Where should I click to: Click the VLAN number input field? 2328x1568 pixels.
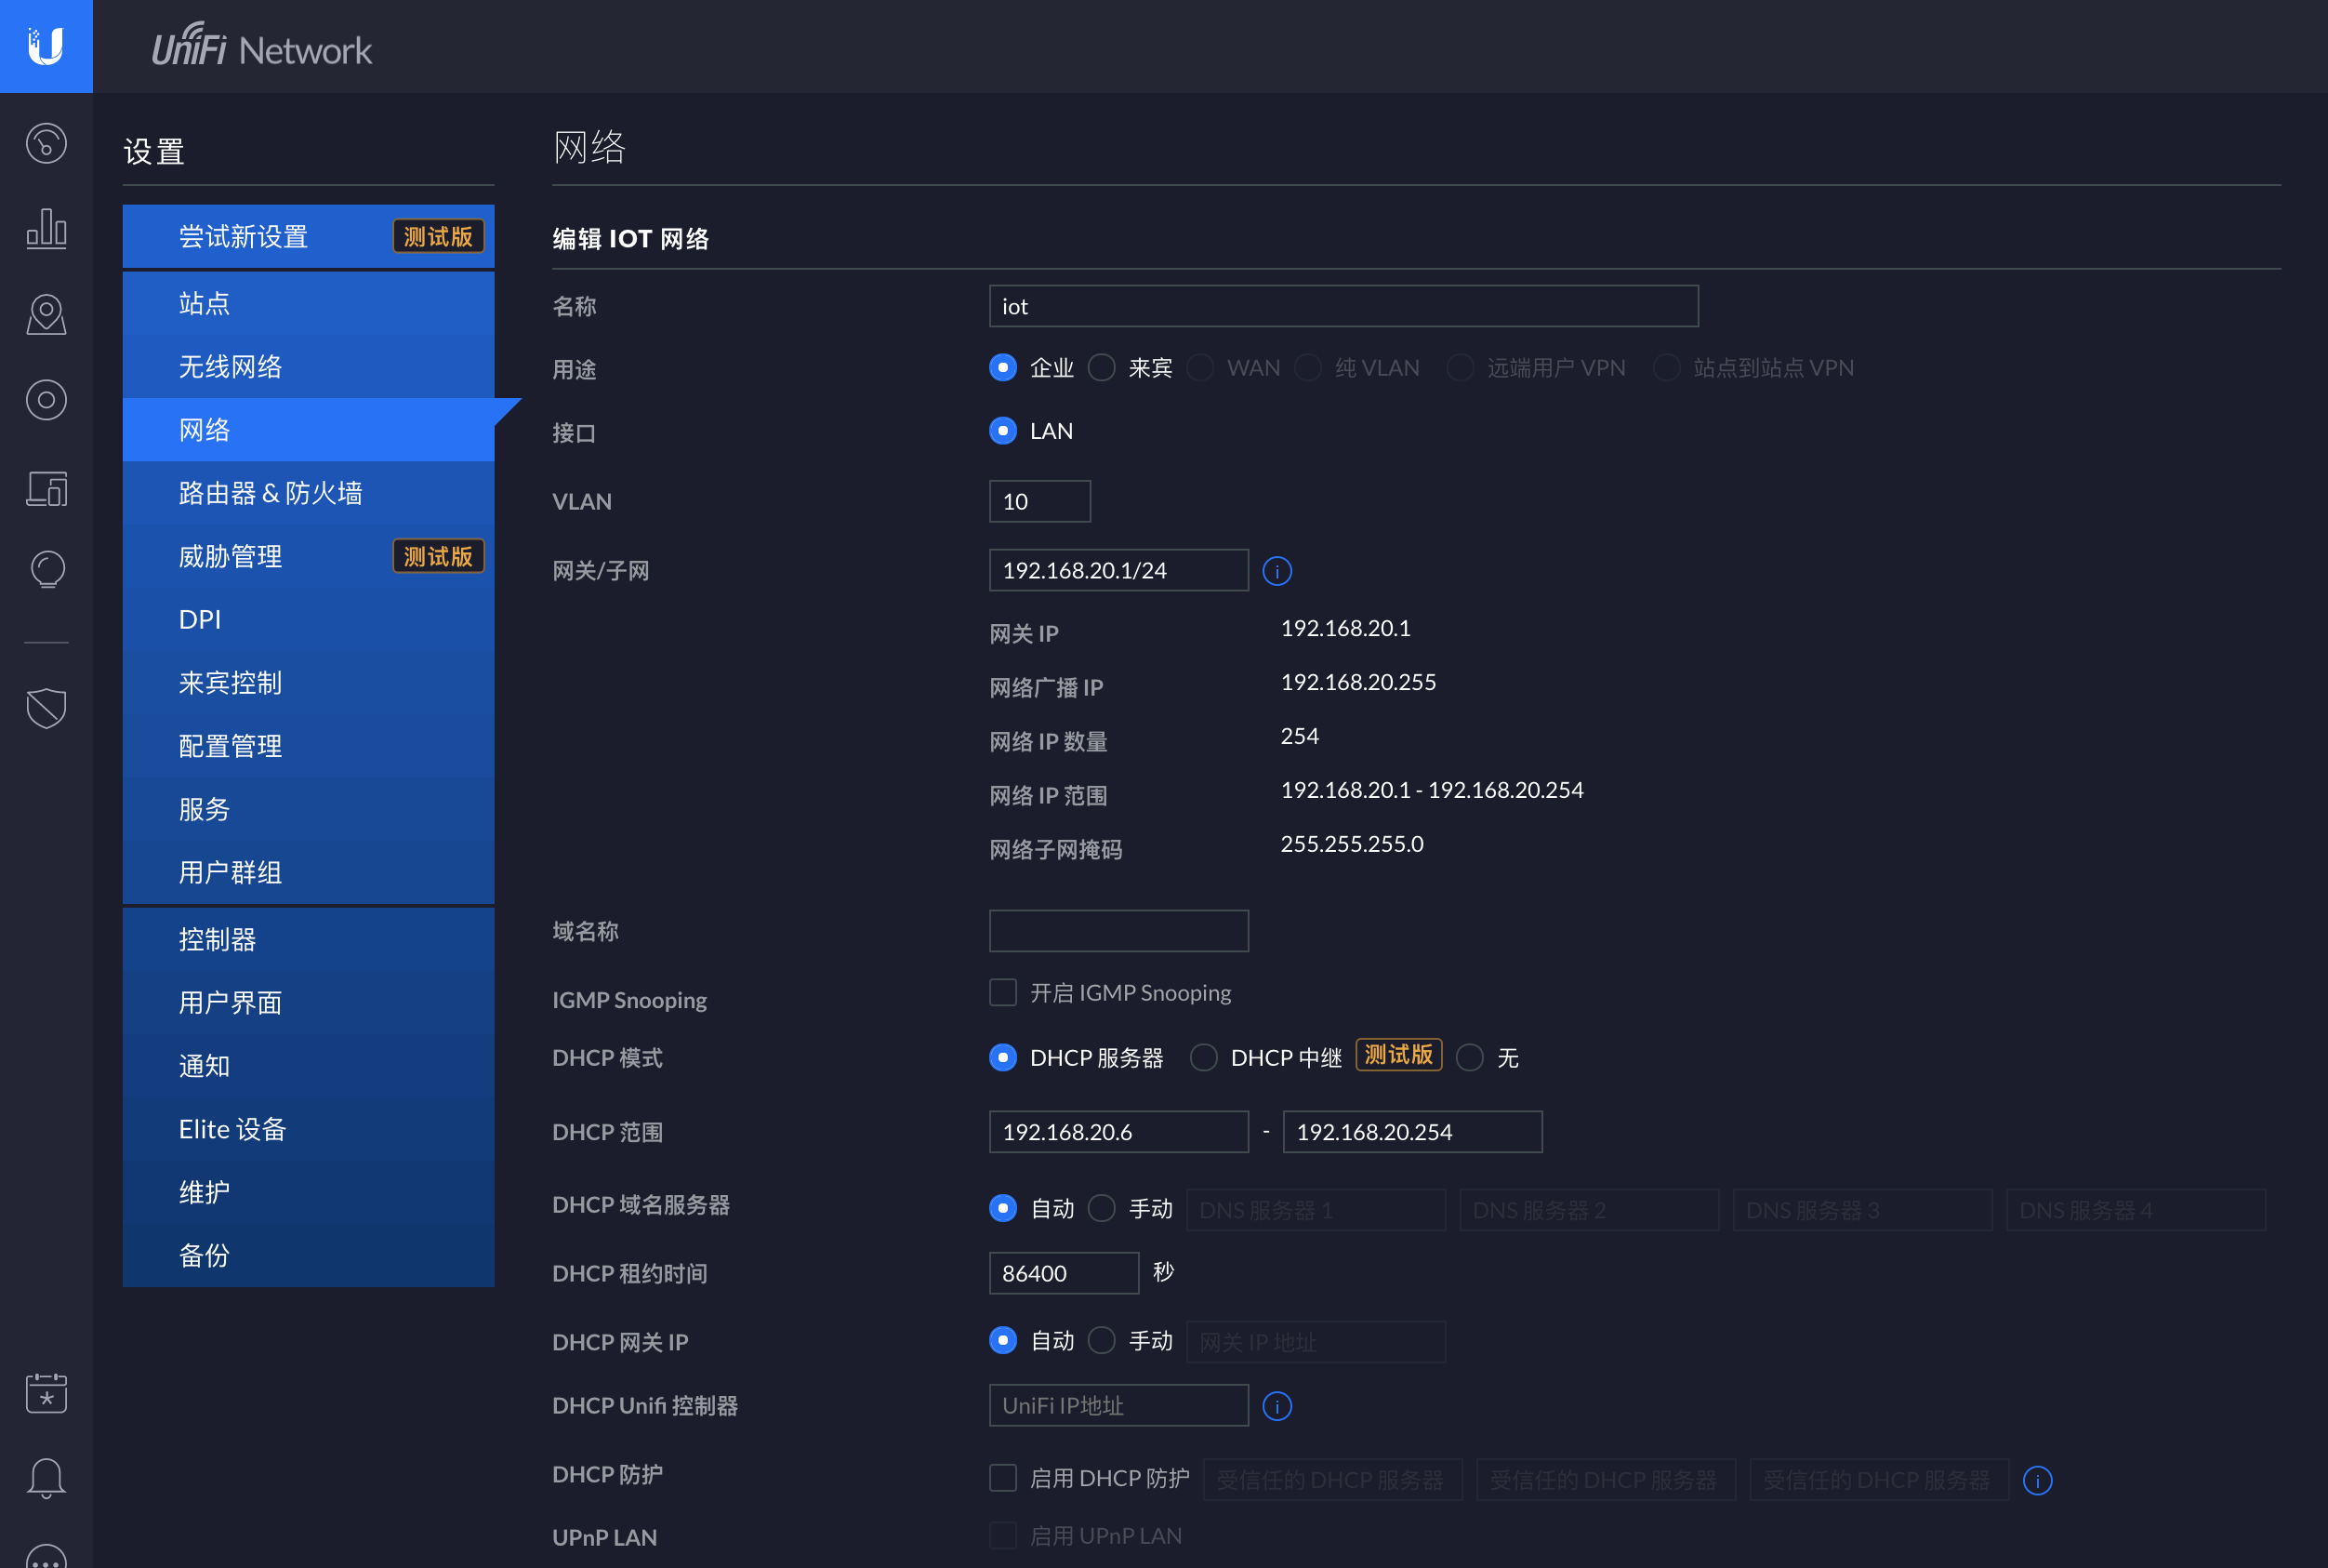(1038, 501)
